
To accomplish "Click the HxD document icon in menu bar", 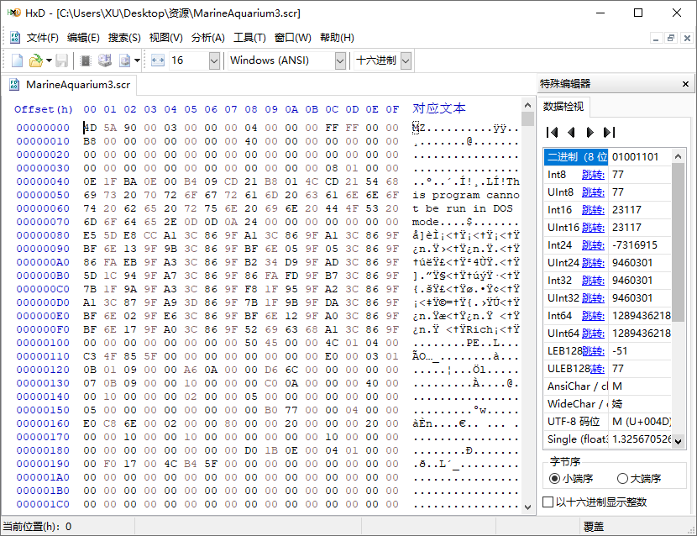I will click(x=14, y=37).
